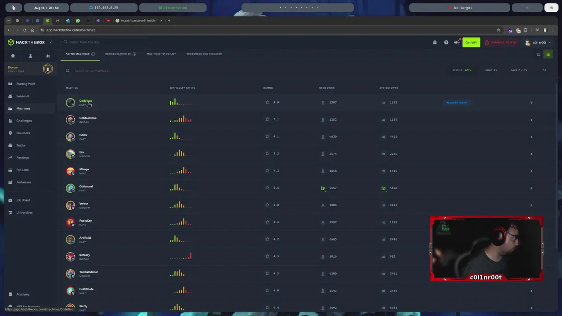Open Sherlocks in the sidebar
This screenshot has width=562, height=316.
[23, 133]
